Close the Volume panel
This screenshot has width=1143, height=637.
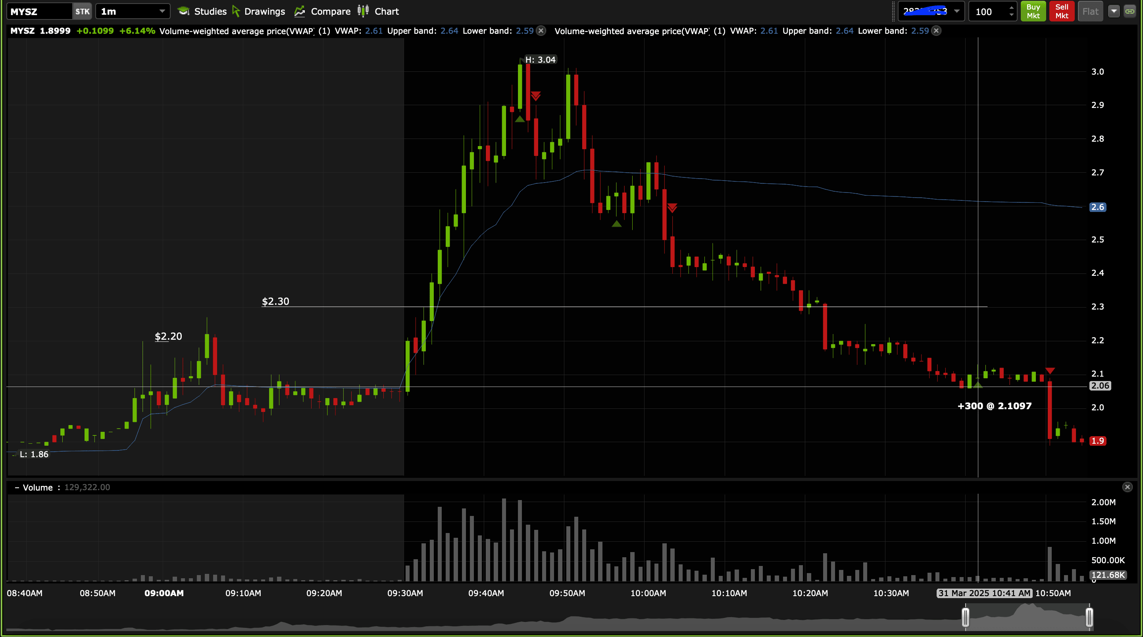(1127, 487)
